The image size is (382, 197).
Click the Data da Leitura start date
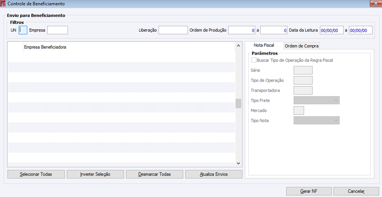pos(331,30)
